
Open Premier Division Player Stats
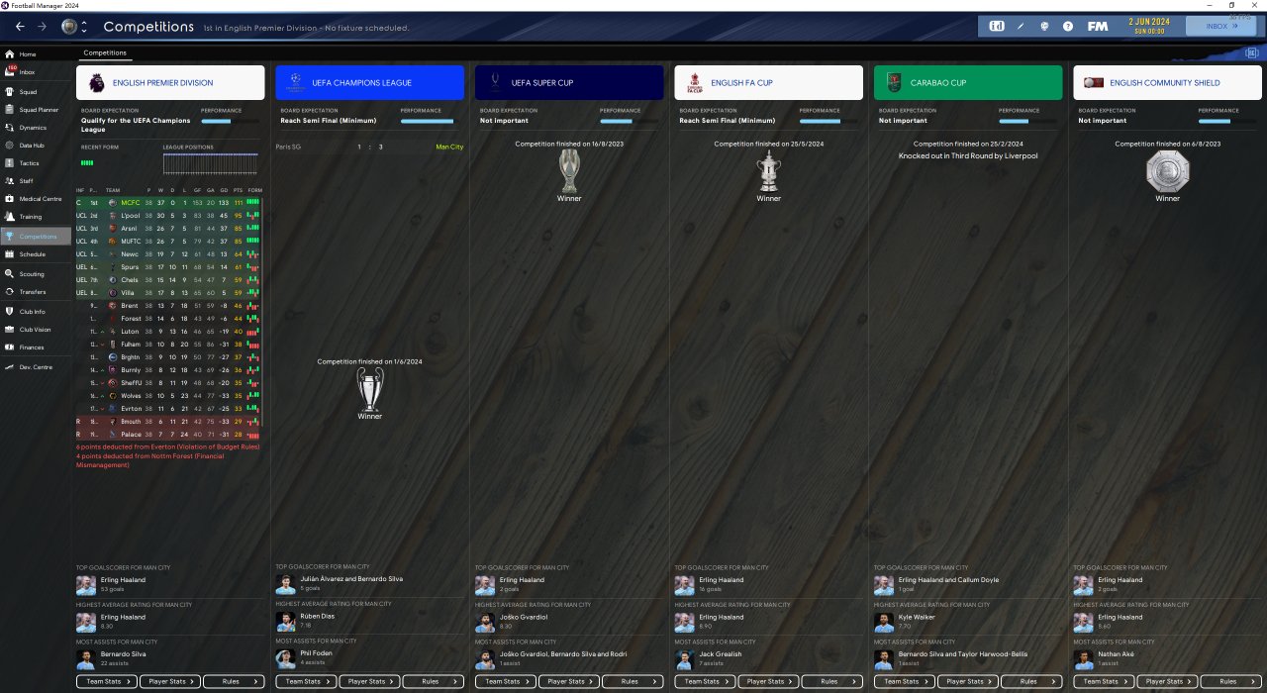coord(170,681)
